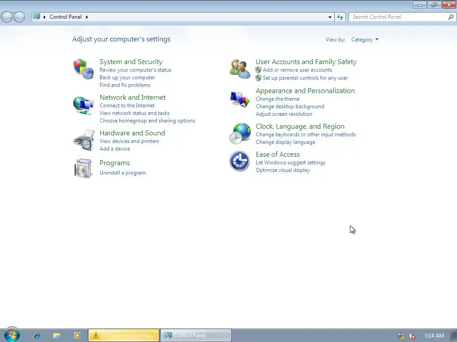457x342 pixels.
Task: Click Control Panel breadcrumb in address bar
Action: (x=66, y=17)
